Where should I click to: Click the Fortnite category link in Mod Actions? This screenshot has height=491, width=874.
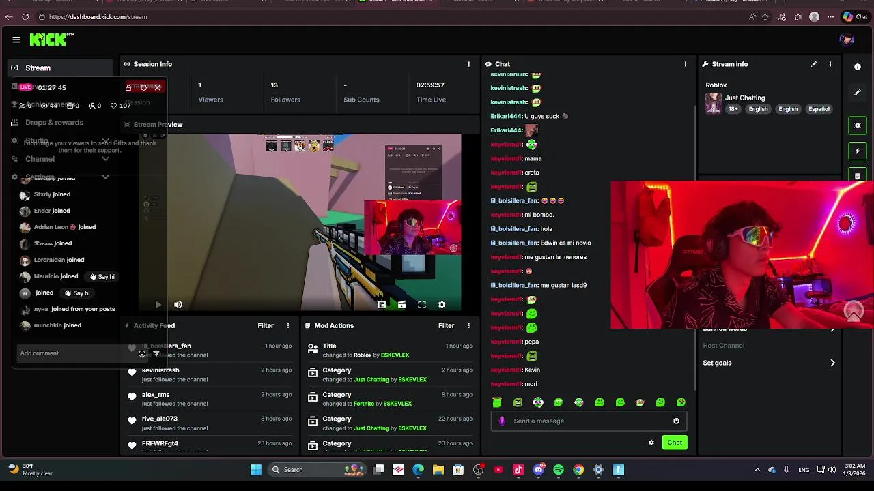pyautogui.click(x=364, y=404)
